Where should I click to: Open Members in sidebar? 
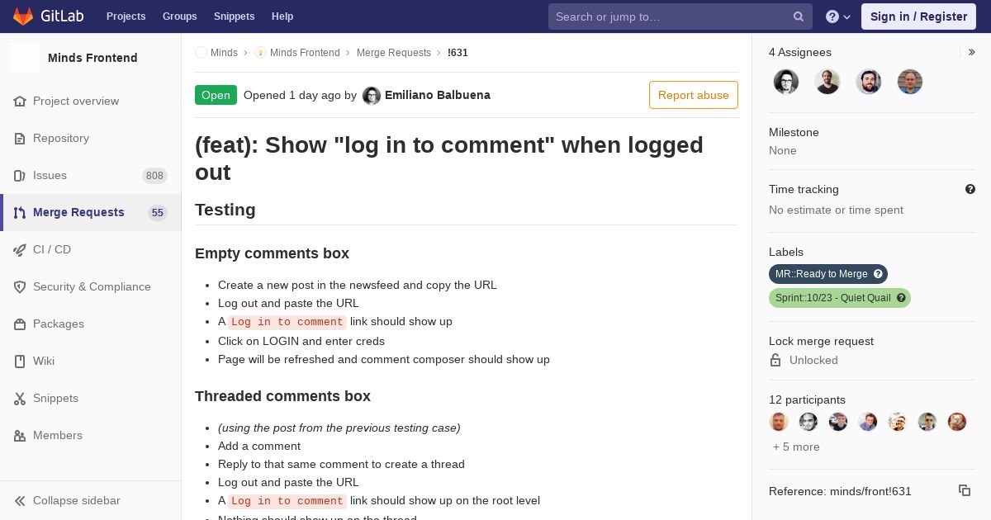pyautogui.click(x=91, y=435)
